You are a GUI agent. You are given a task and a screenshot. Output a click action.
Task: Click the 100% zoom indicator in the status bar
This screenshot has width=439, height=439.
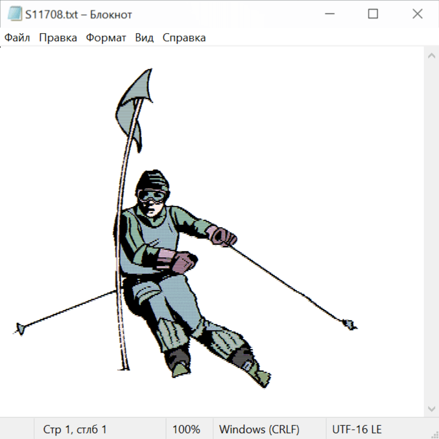click(x=186, y=429)
